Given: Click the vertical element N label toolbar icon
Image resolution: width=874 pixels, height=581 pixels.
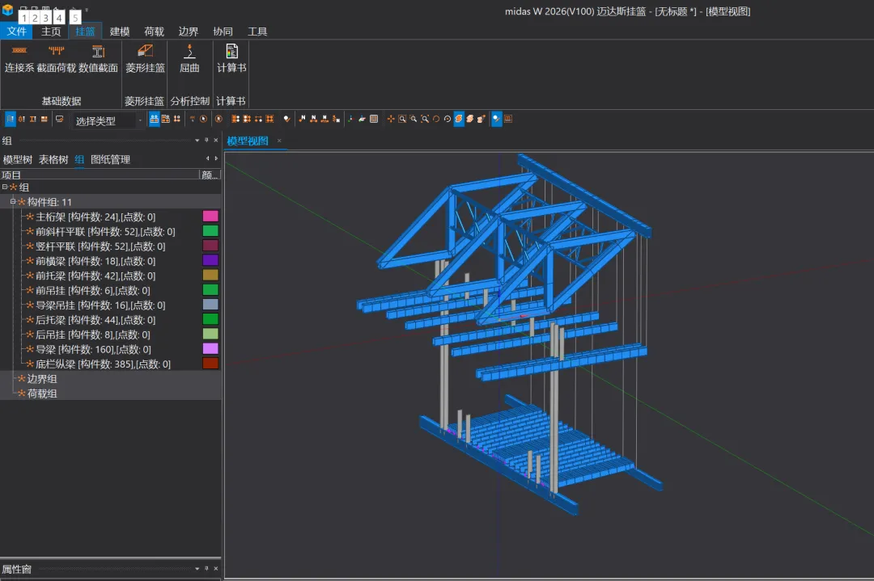Looking at the screenshot, I should (336, 119).
